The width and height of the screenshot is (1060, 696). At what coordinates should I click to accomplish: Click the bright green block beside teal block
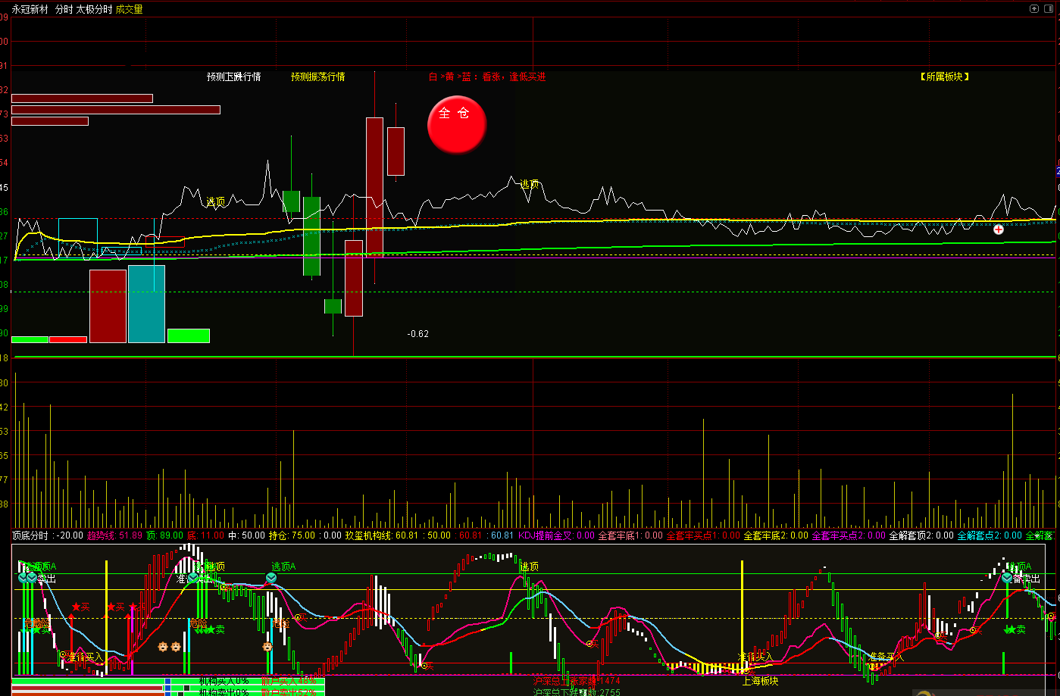pyautogui.click(x=188, y=336)
